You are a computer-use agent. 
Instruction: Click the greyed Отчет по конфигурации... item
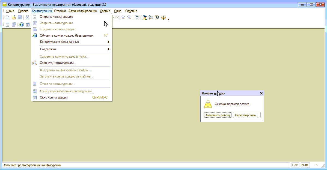tap(71, 84)
